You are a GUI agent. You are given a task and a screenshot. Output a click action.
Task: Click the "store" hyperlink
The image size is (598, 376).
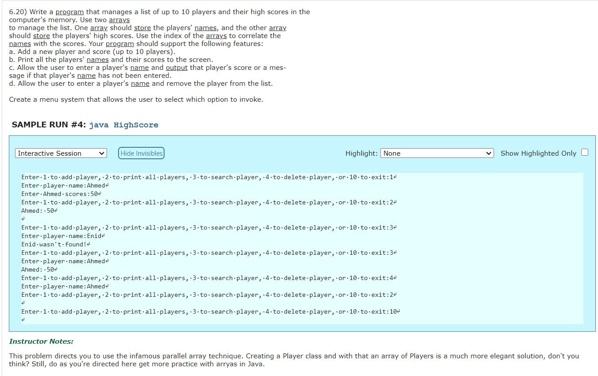[x=142, y=27]
